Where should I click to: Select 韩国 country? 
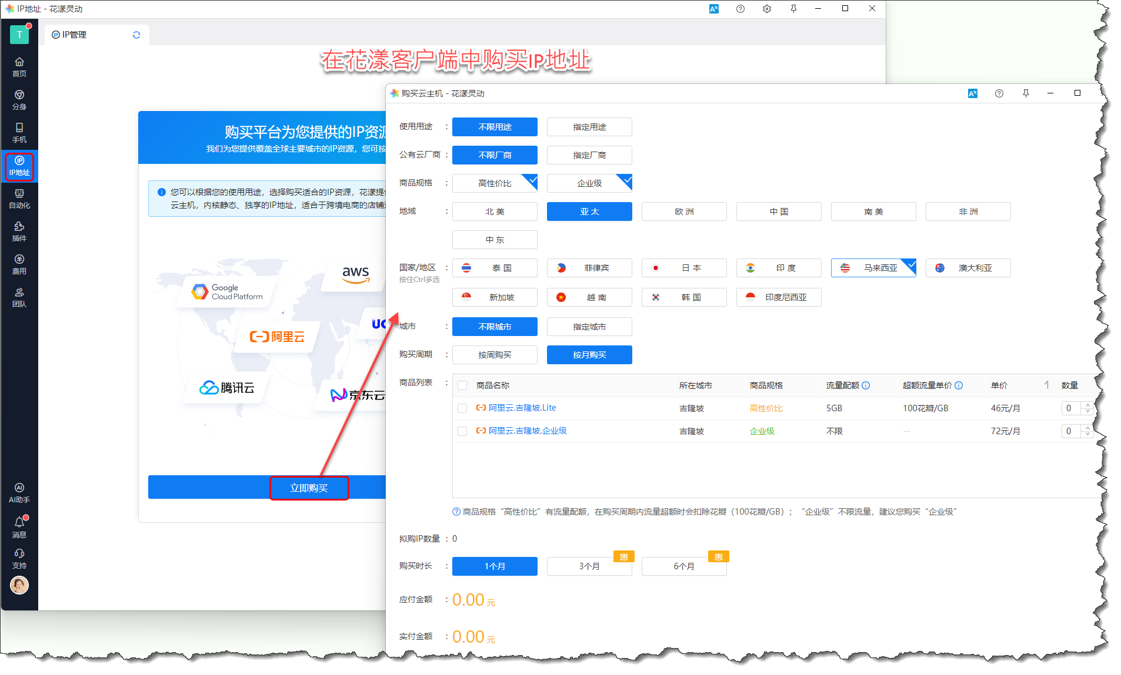coord(684,297)
